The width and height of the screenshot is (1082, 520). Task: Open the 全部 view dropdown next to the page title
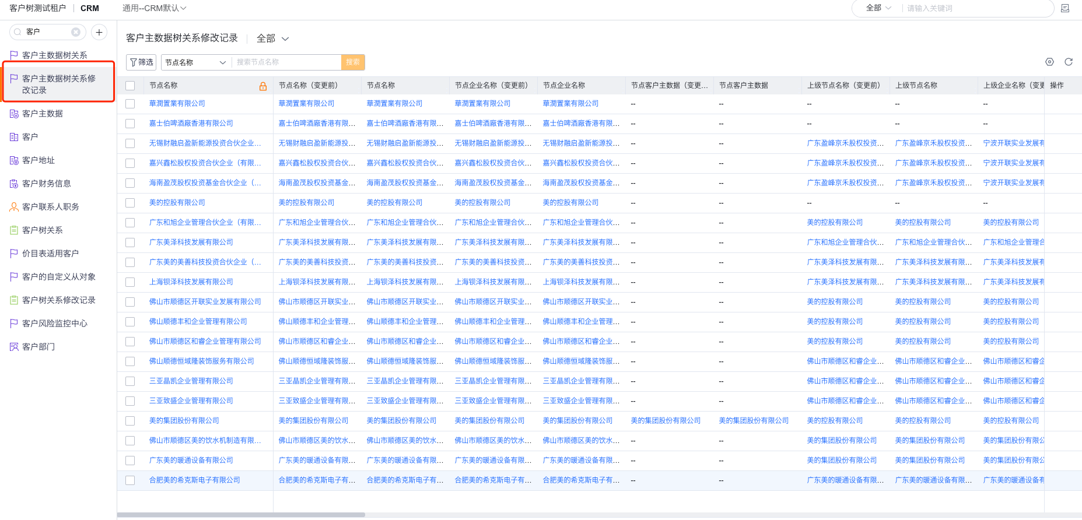[273, 38]
